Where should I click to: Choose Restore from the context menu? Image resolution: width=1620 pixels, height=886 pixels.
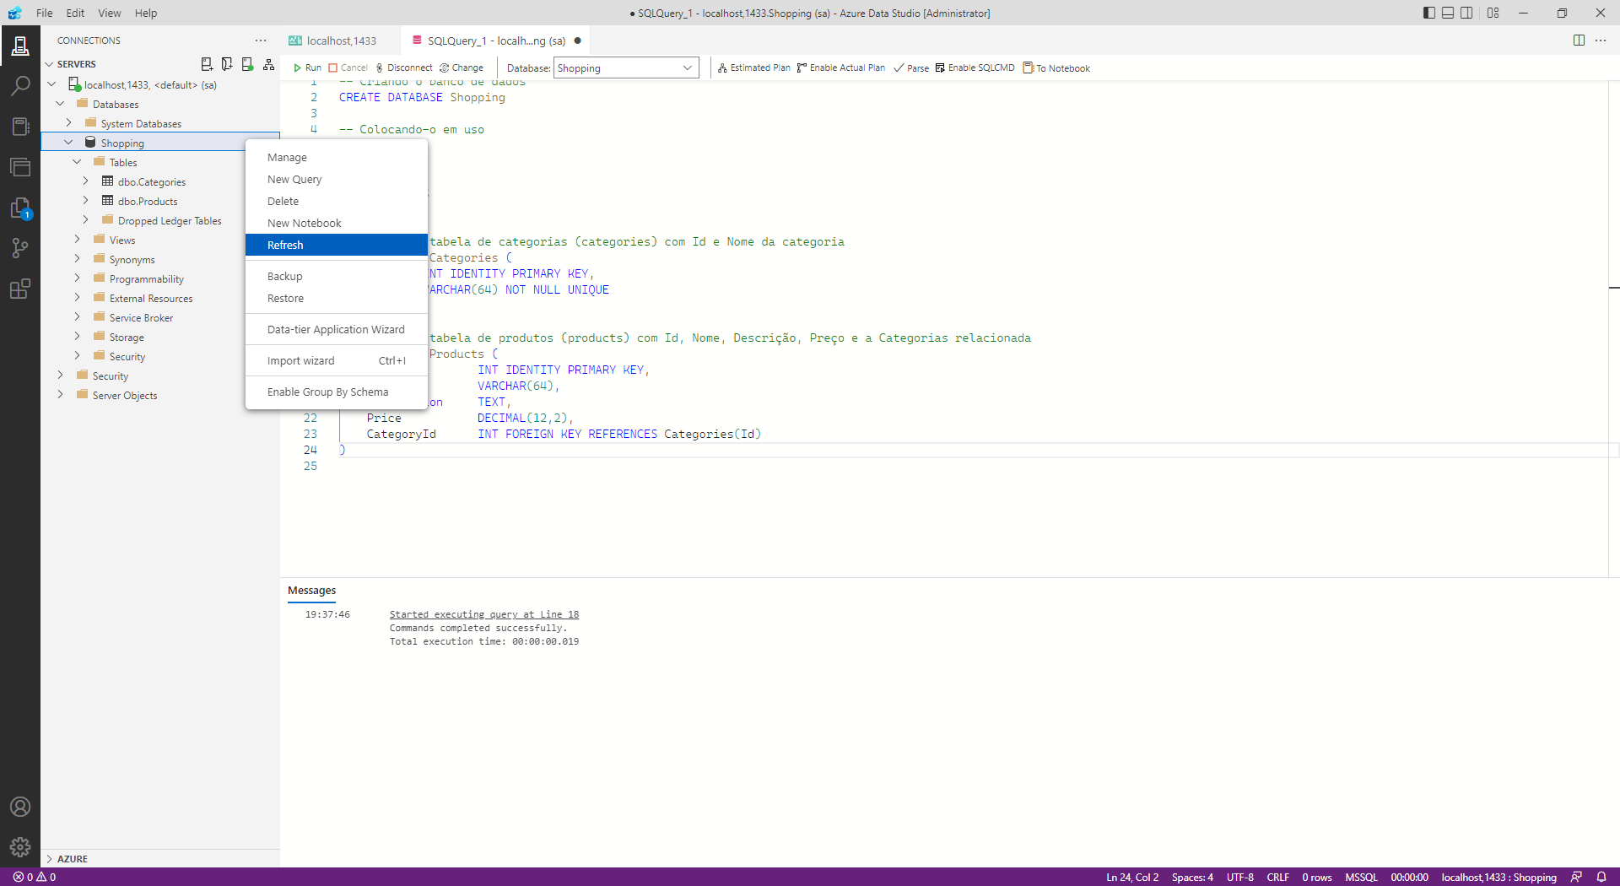click(337, 299)
